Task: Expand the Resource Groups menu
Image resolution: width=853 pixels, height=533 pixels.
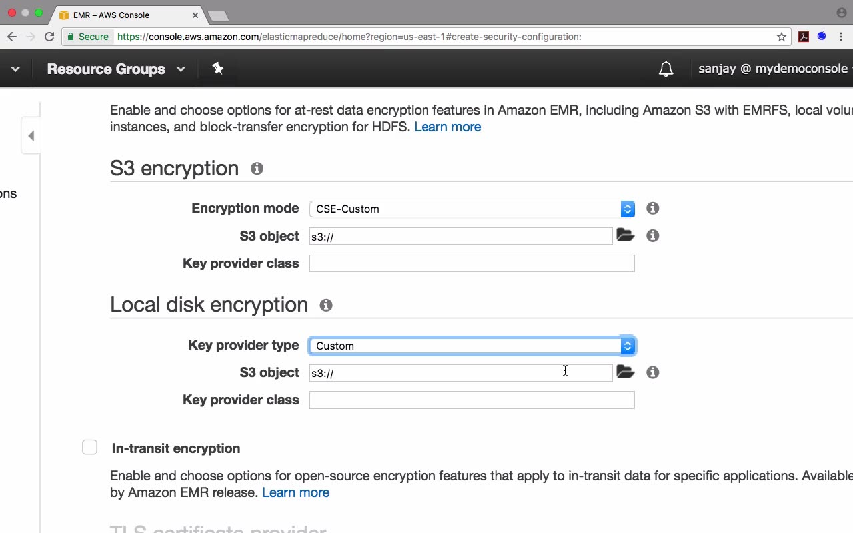Action: coord(115,69)
